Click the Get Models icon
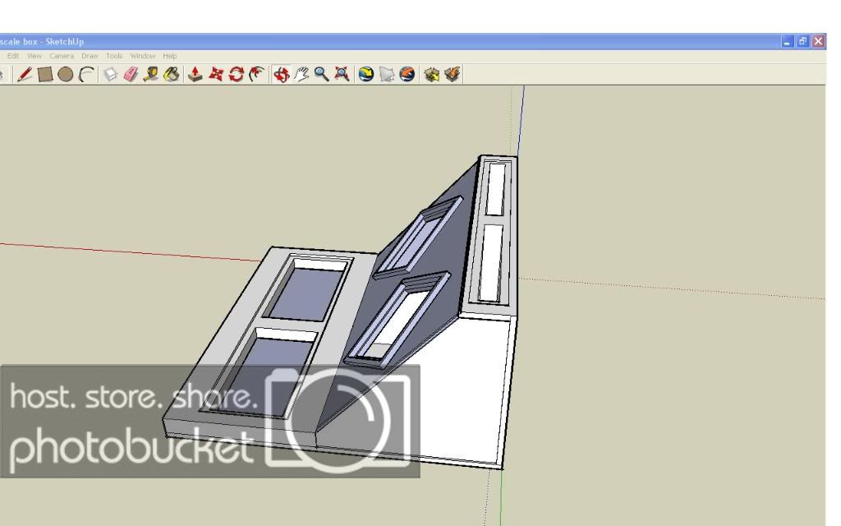The image size is (841, 526). (x=432, y=74)
